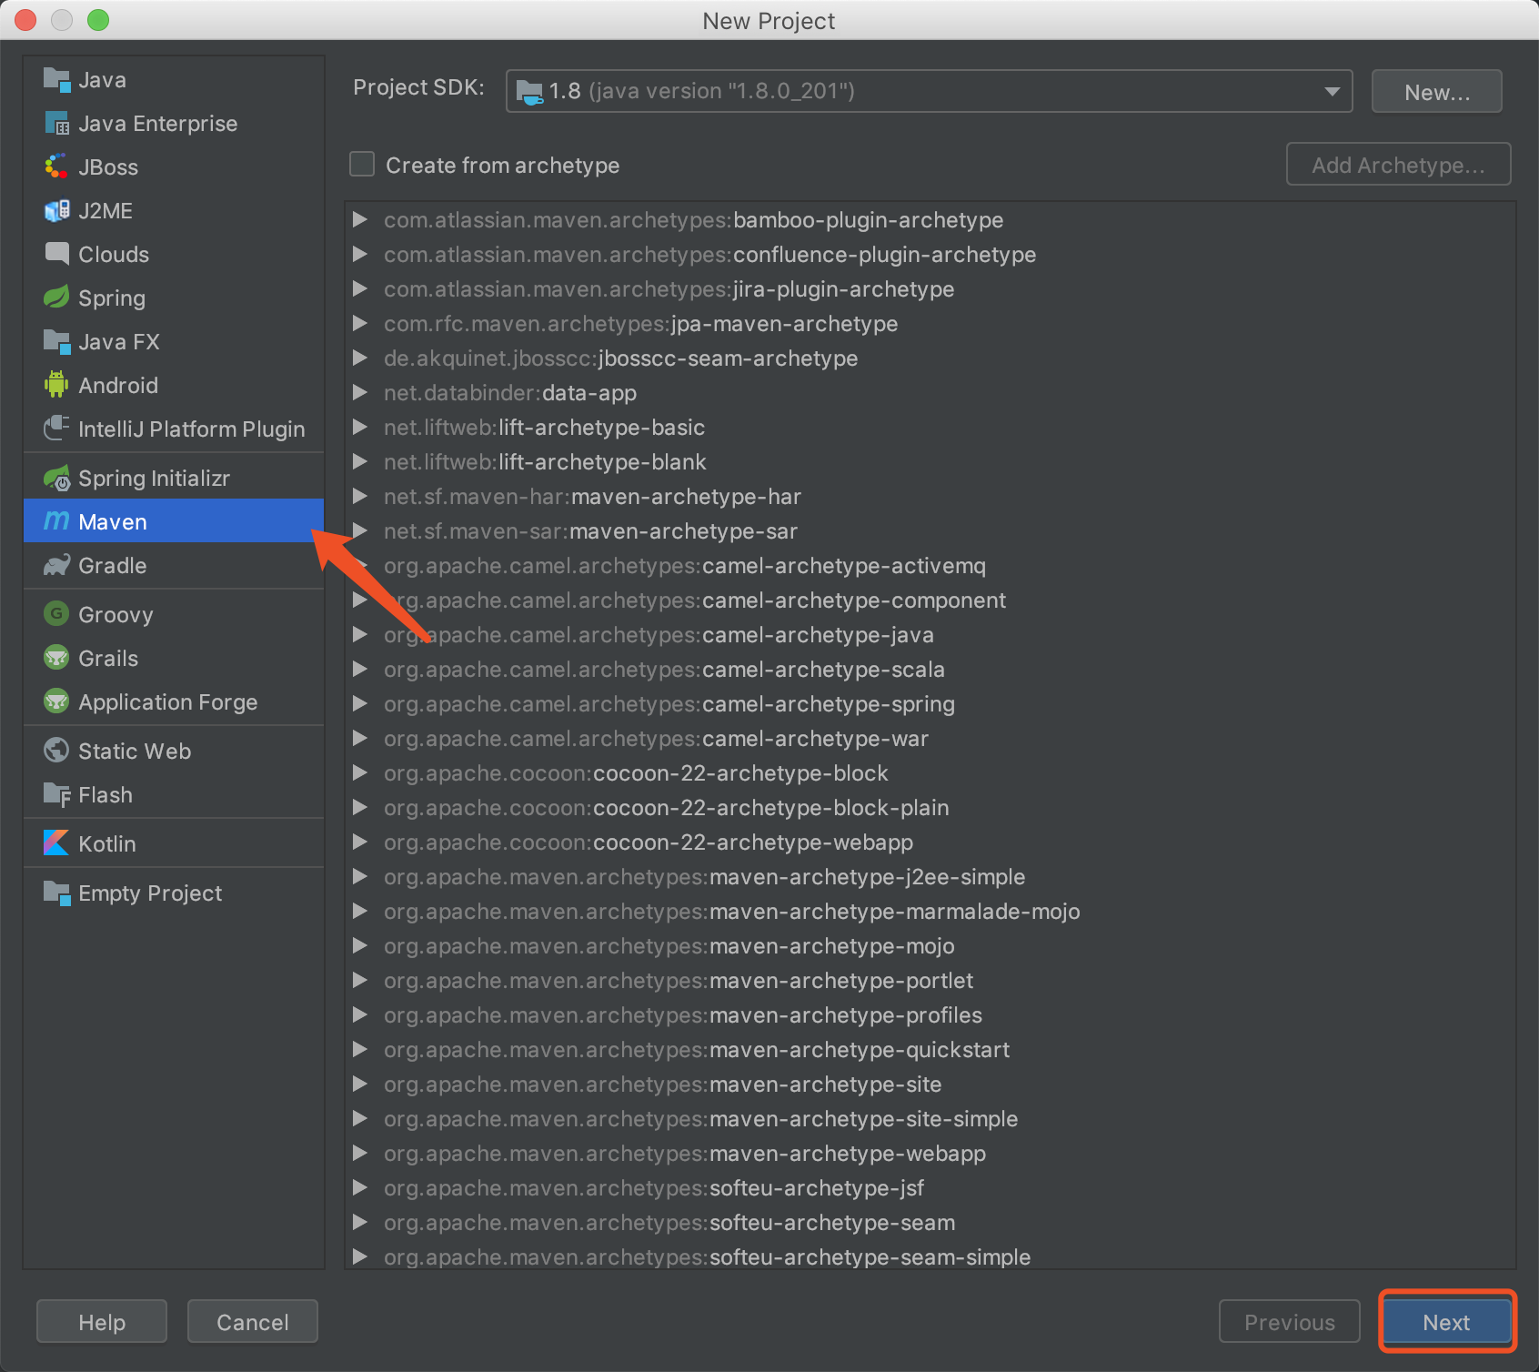The image size is (1539, 1372).
Task: Select maven-archetype-site-simple row text
Action: pos(701,1119)
